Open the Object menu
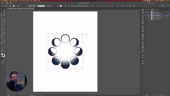This screenshot has width=170, height=96. 16,1
